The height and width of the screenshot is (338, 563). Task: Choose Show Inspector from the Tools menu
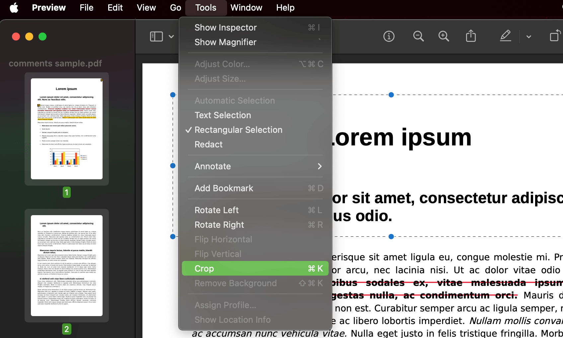[255, 28]
